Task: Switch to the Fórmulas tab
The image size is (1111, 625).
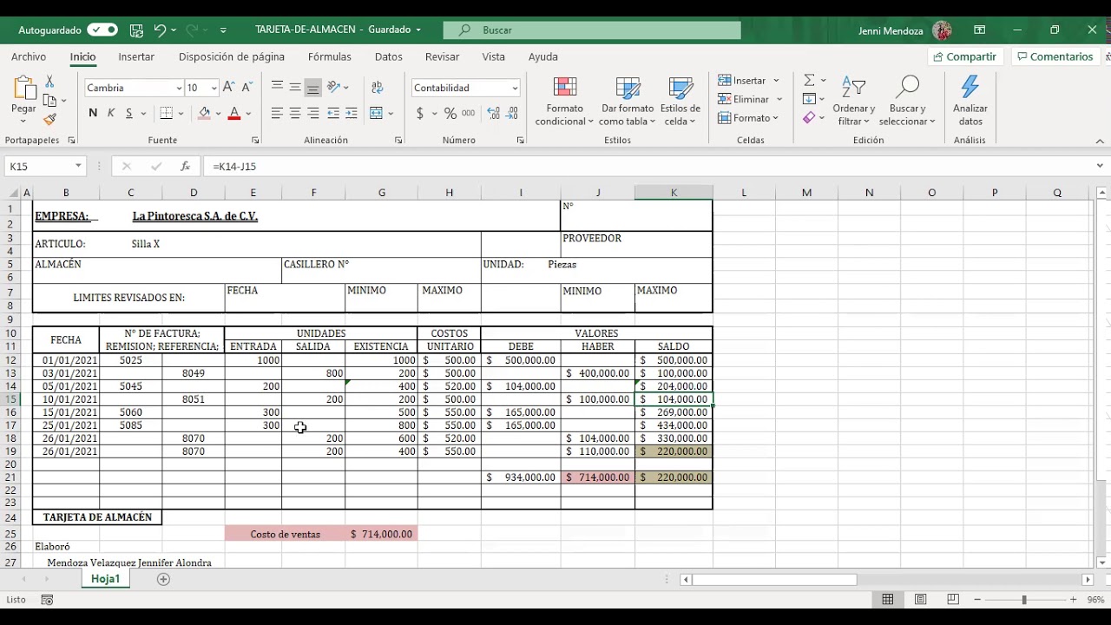Action: point(330,56)
